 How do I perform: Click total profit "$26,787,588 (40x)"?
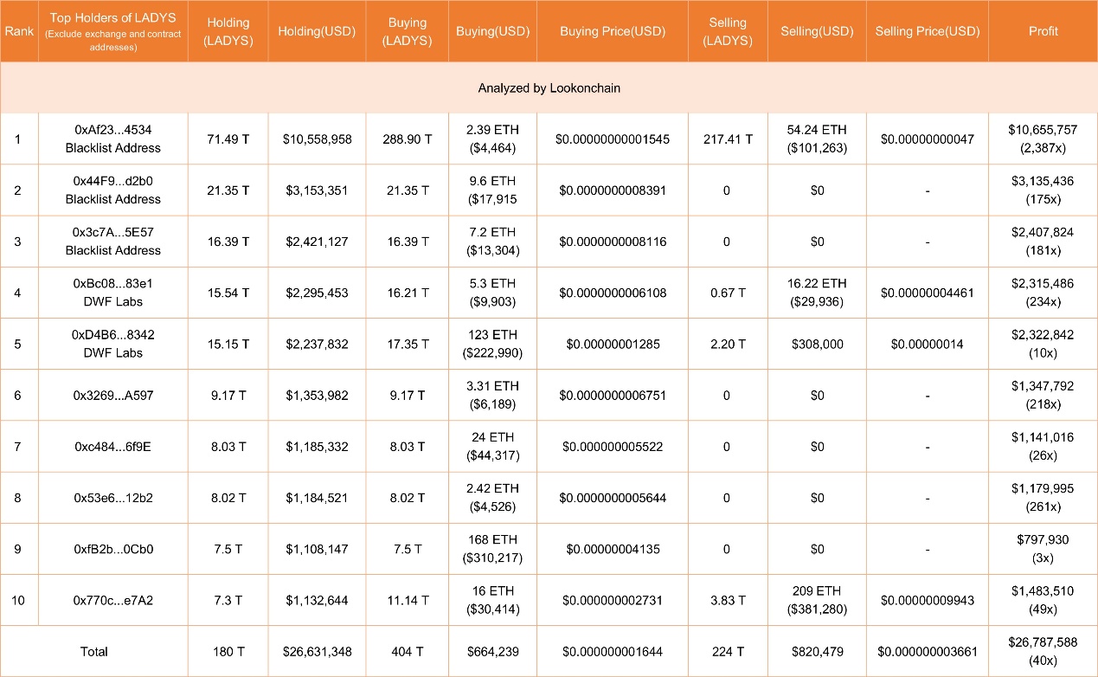(x=1043, y=651)
